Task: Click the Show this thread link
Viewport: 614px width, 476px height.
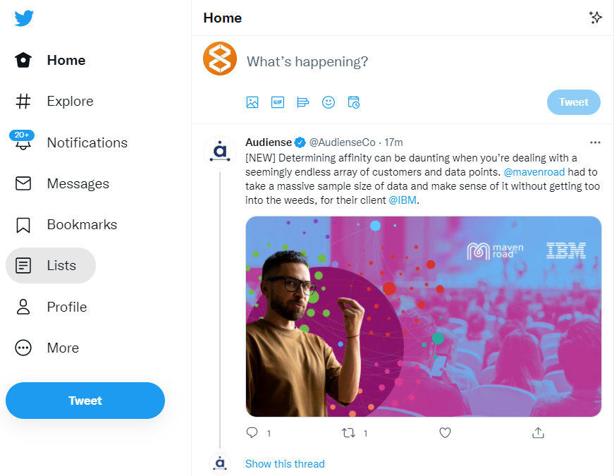Action: coord(285,464)
